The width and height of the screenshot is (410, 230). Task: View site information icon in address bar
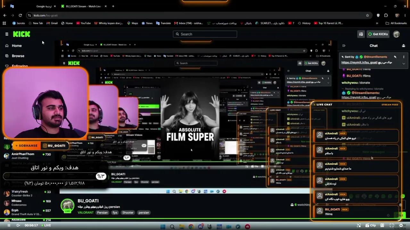click(x=29, y=15)
